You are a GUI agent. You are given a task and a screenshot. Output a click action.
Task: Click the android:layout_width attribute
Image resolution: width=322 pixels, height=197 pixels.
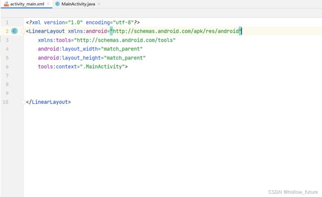[68, 49]
